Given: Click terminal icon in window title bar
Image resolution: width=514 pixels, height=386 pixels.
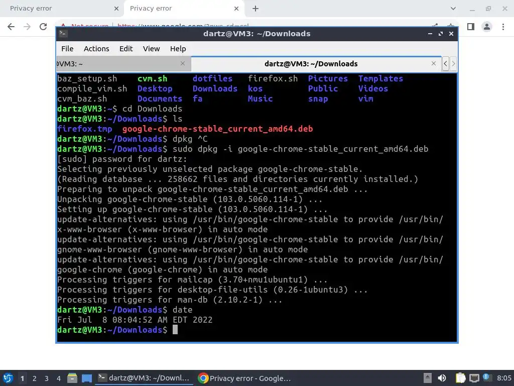Looking at the screenshot, I should pyautogui.click(x=63, y=34).
